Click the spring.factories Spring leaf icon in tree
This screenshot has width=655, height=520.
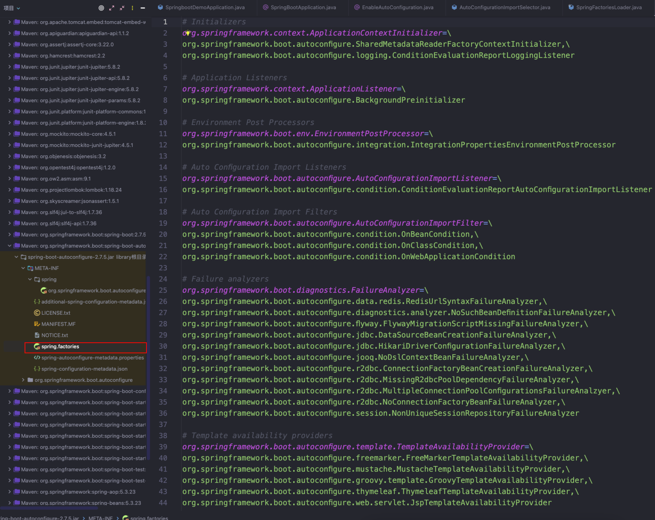[37, 347]
